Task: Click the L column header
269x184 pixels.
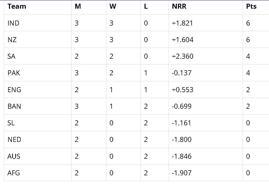Action: [146, 7]
